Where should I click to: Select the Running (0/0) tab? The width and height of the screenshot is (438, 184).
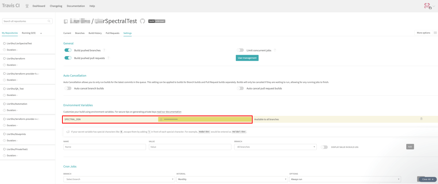[x=29, y=33]
